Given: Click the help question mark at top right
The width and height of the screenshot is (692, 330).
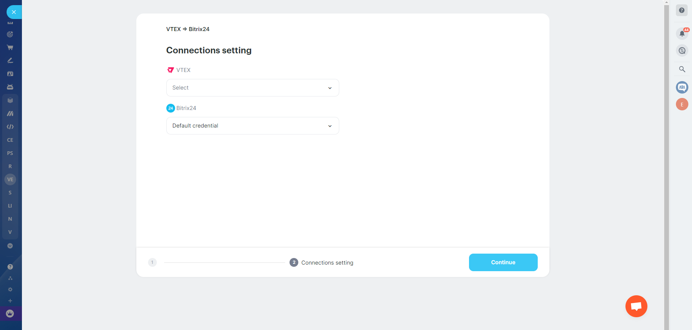Looking at the screenshot, I should coord(682,10).
